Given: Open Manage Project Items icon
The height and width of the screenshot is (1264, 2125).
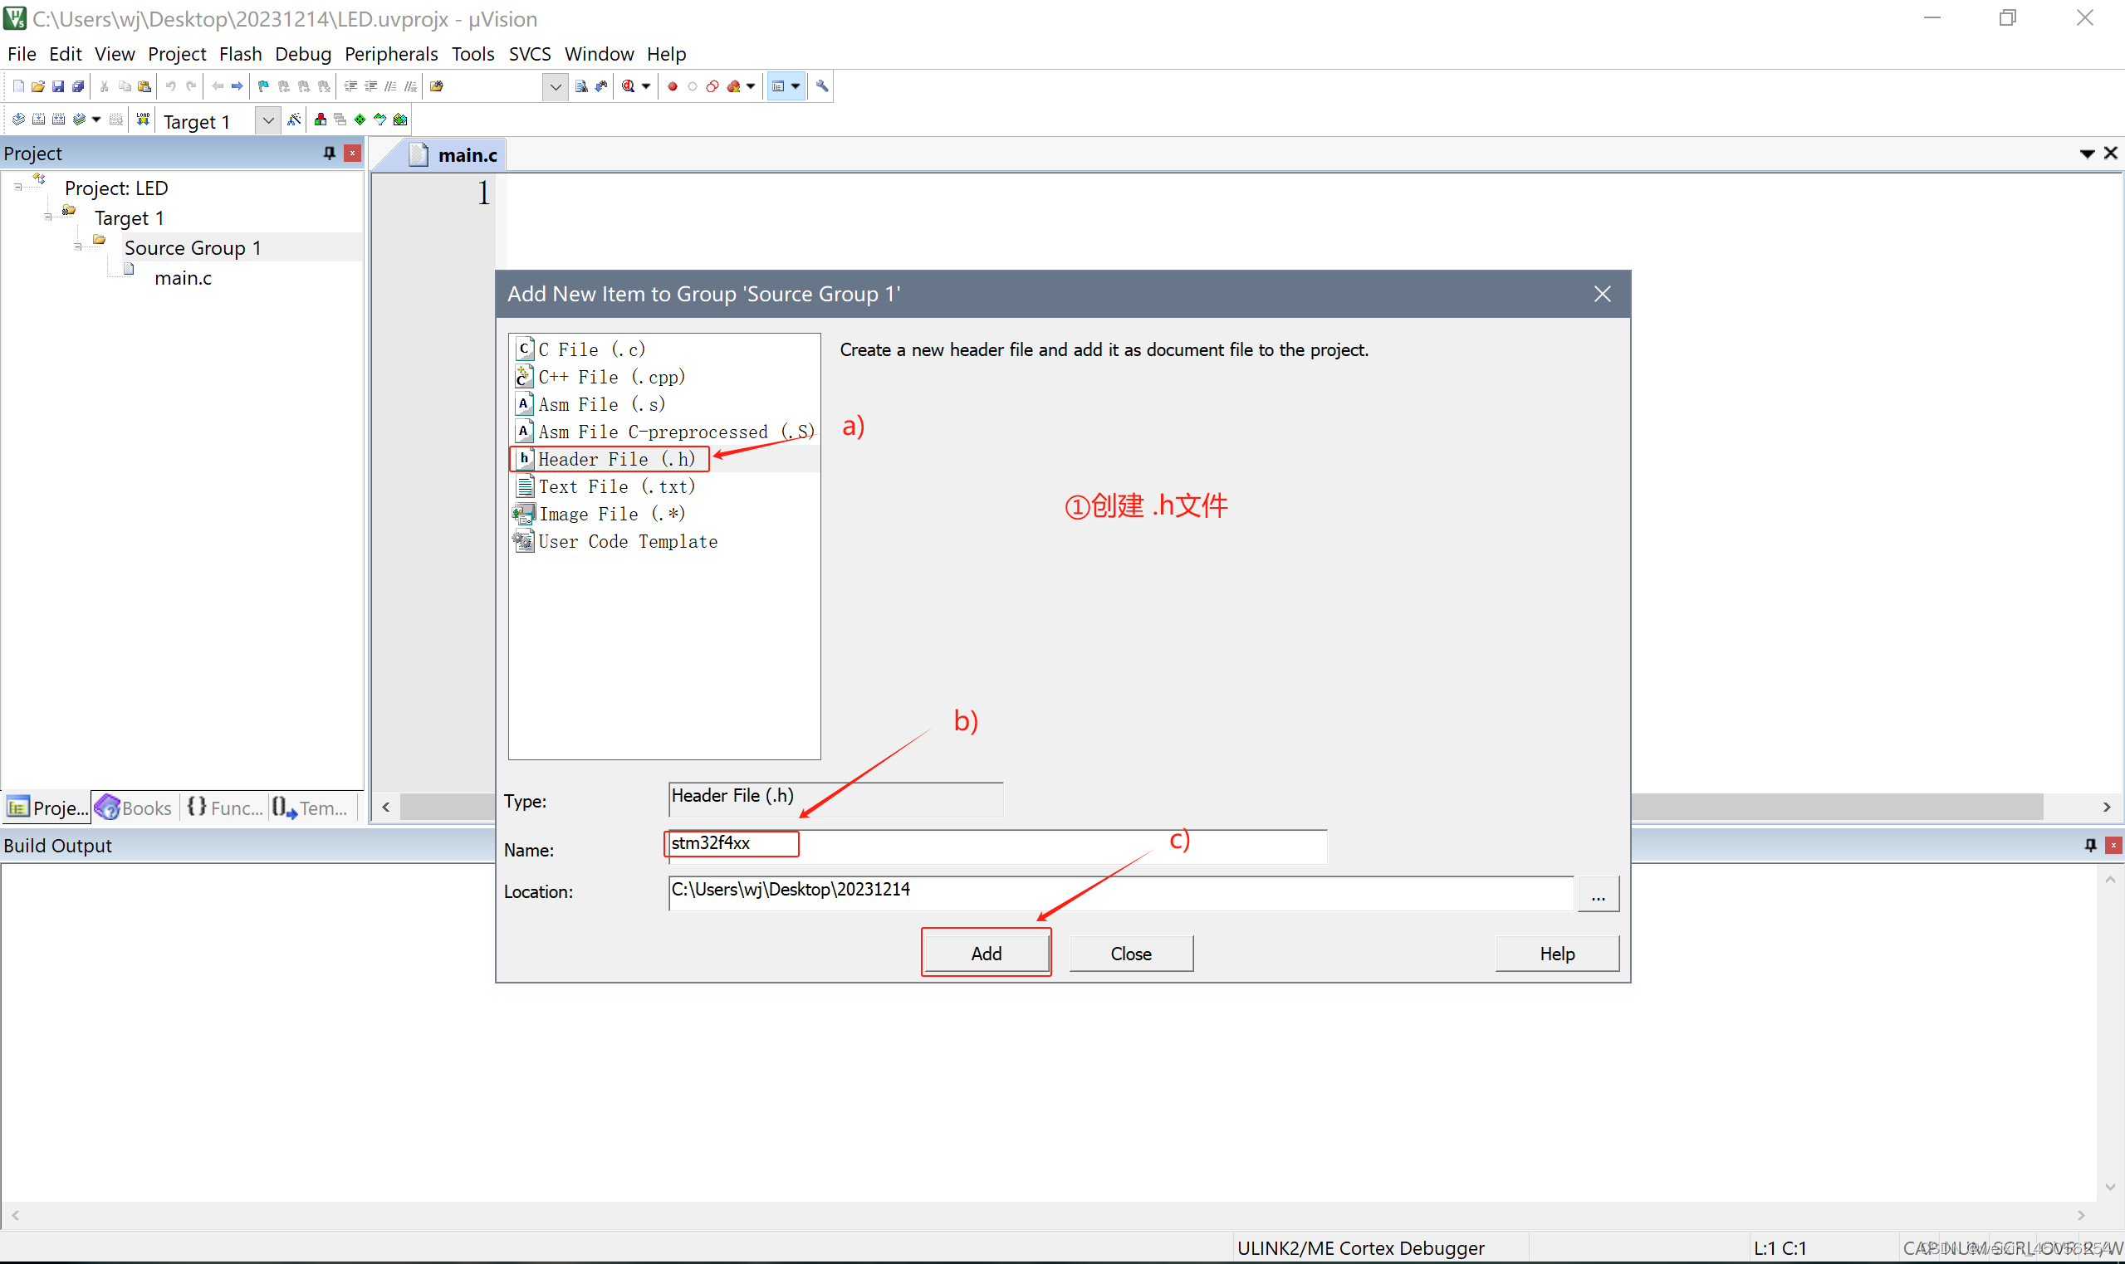Looking at the screenshot, I should [321, 120].
